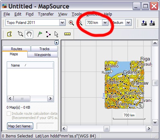Click the Malmo label on the map
Image resolution: width=160 pixels, height=140 pixels.
(112, 66)
